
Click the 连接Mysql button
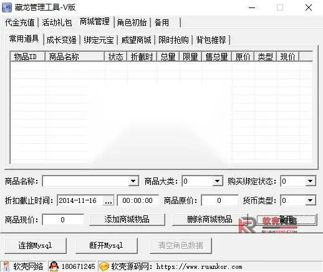click(36, 245)
